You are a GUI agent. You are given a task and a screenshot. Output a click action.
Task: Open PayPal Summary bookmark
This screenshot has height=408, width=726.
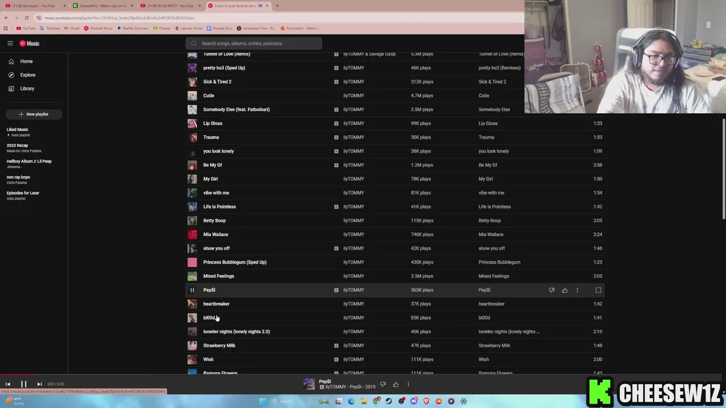coord(133,28)
